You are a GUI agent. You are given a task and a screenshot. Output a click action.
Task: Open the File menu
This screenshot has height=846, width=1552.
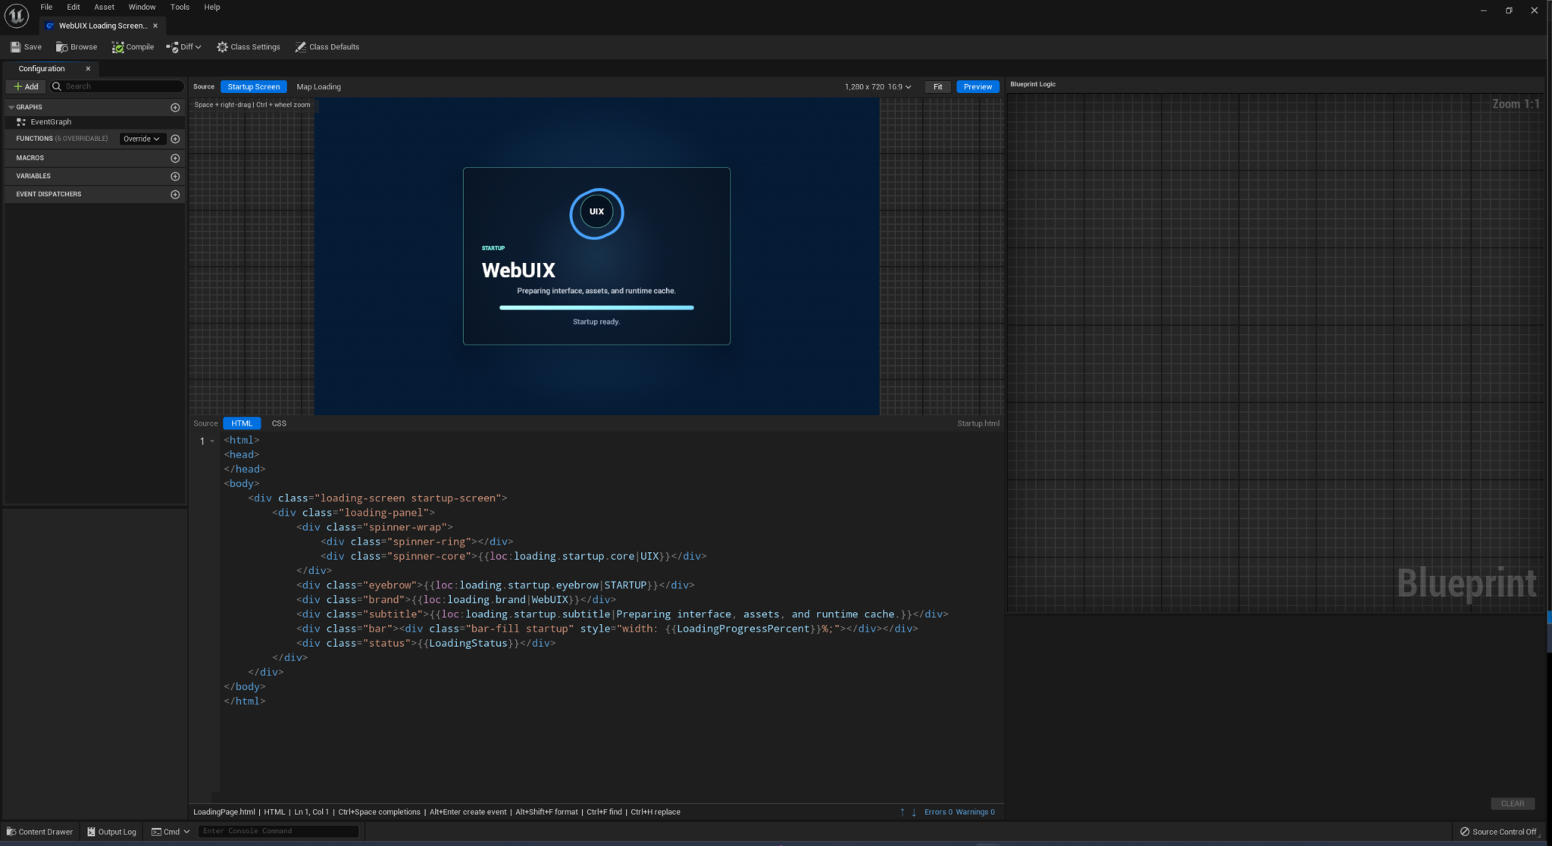[x=46, y=7]
